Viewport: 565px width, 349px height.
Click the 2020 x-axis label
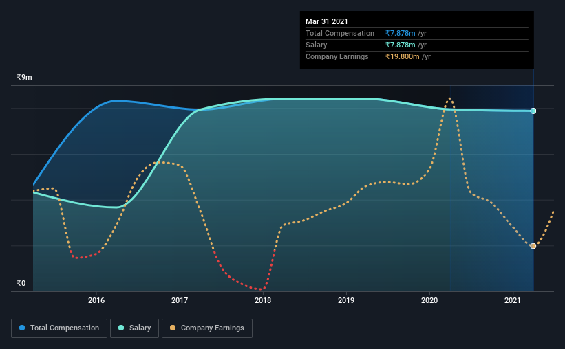429,300
